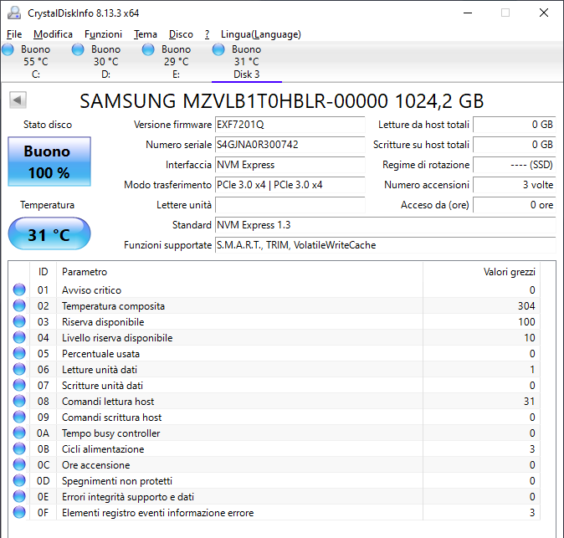Select the Disk 3 tab
Screen dimensions: 564x538
click(x=246, y=62)
